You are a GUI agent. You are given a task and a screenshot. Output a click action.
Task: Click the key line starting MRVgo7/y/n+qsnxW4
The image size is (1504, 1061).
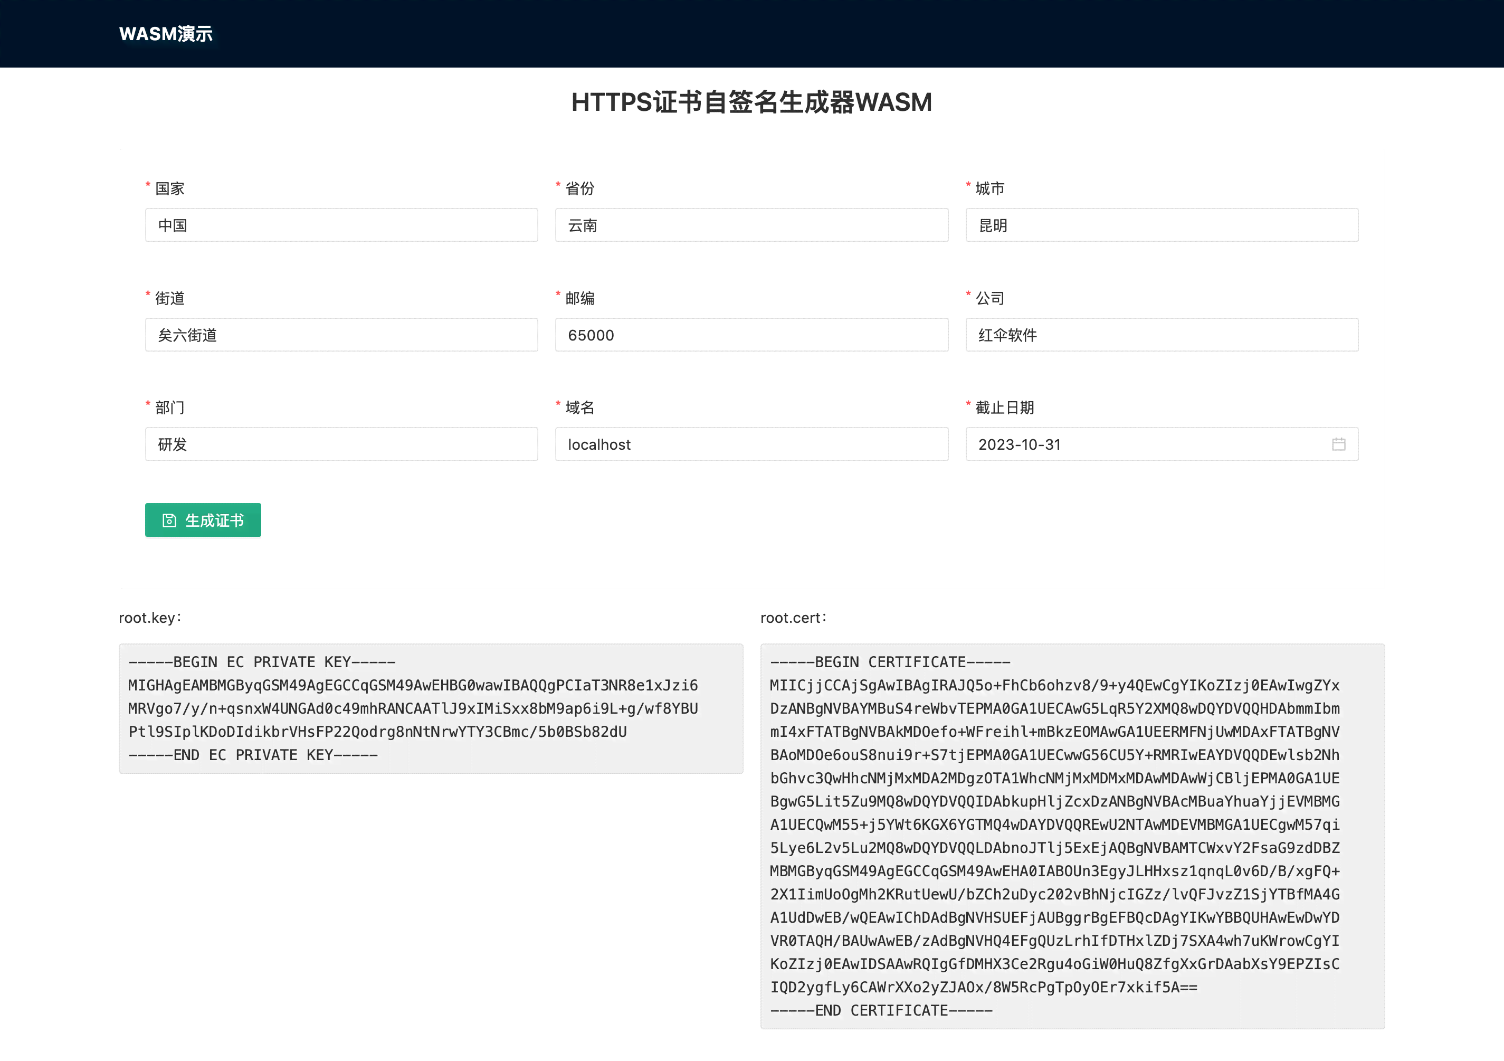point(413,708)
